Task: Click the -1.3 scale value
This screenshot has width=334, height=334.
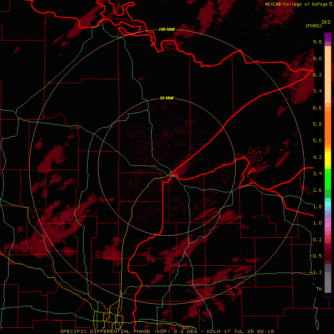Action: 316,272
